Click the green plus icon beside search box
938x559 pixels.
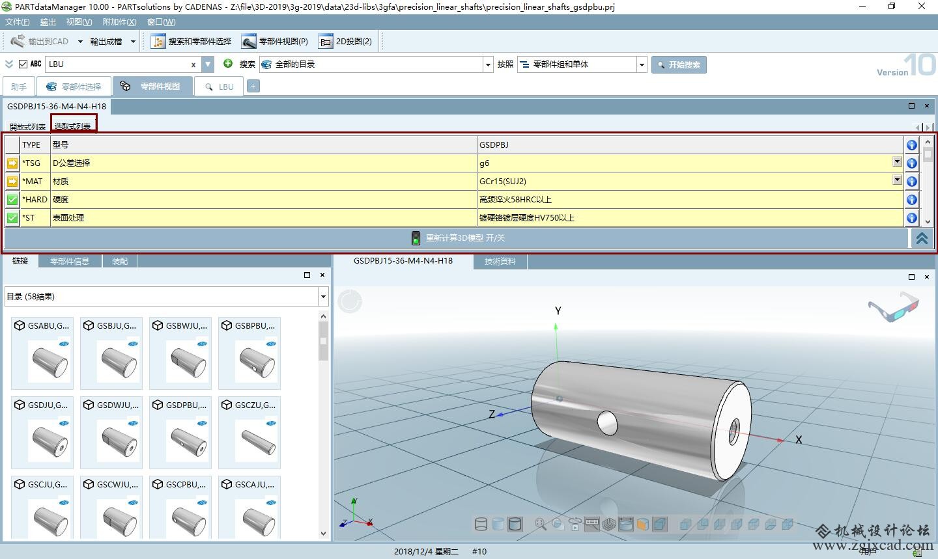228,64
